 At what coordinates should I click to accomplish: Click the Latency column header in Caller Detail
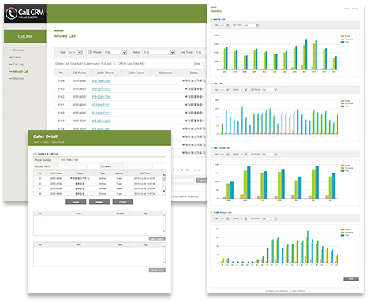(118, 173)
